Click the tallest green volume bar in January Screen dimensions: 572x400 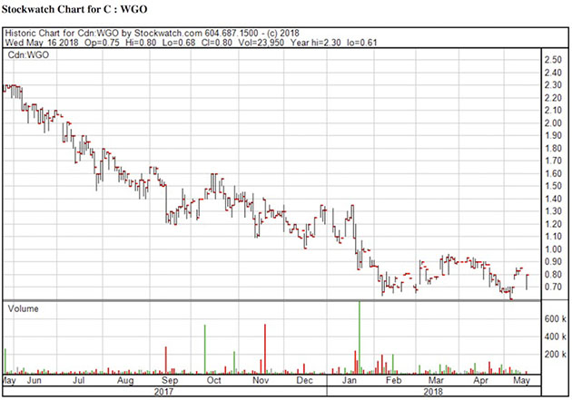pos(360,336)
